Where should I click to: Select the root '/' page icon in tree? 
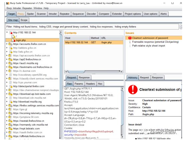(13, 36)
